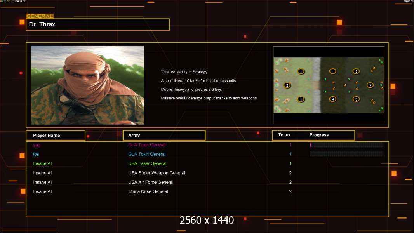The width and height of the screenshot is (414, 233).
Task: Click Insane AI in the USA Air Force General row
Action: point(42,182)
